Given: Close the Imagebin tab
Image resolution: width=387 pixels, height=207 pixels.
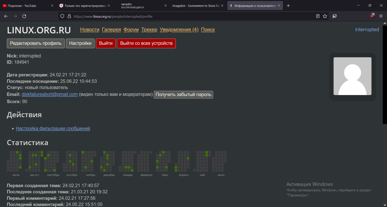Looking at the screenshot, I should [222, 6].
